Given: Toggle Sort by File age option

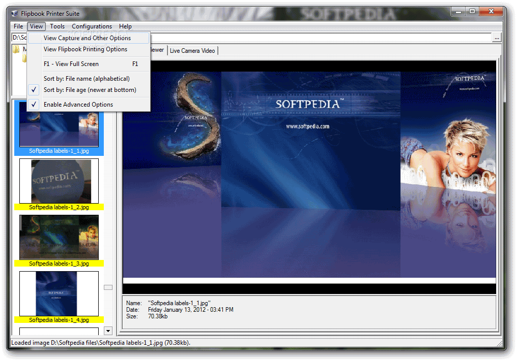Looking at the screenshot, I should pos(89,90).
